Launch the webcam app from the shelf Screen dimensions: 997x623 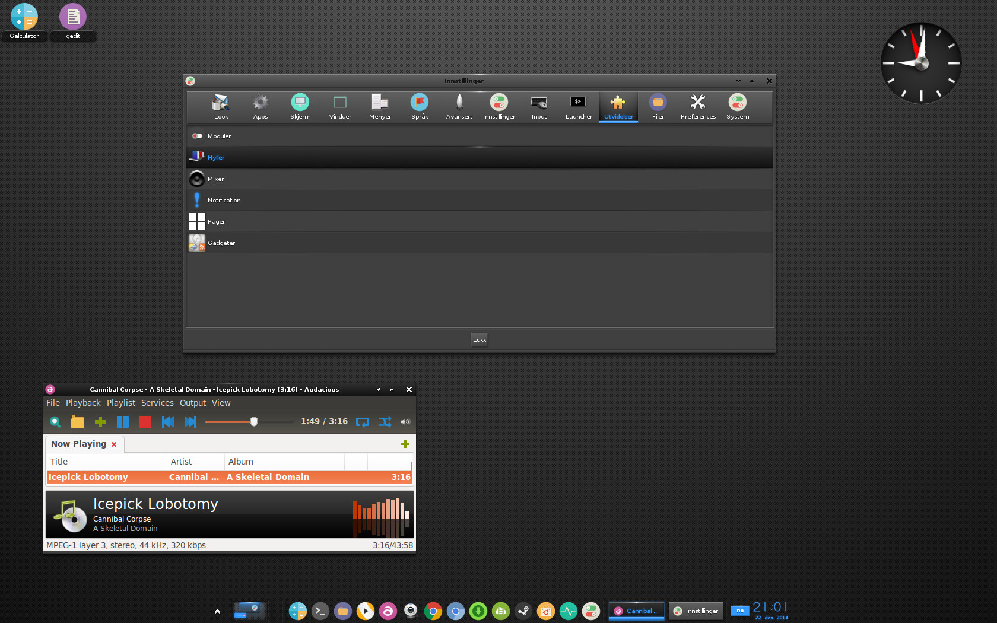coord(411,611)
